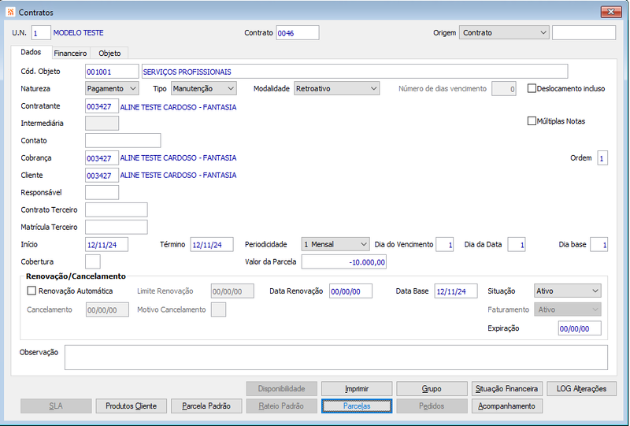
Task: Click the Contratos app icon in title bar
Action: click(10, 12)
